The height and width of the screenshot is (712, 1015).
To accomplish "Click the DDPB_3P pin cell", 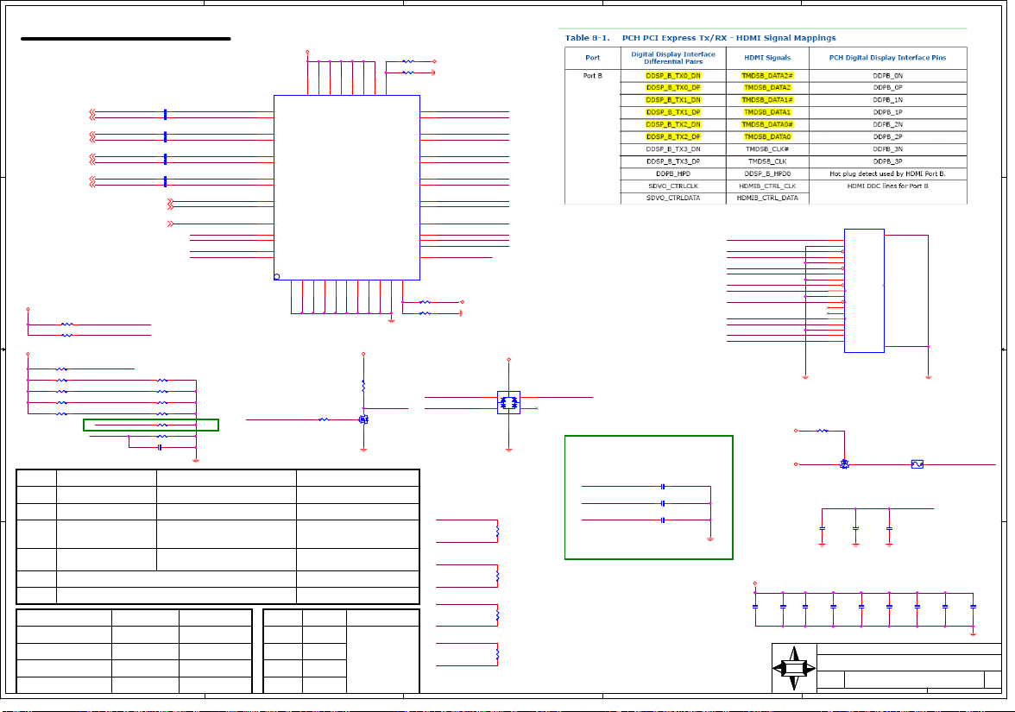I will (887, 161).
